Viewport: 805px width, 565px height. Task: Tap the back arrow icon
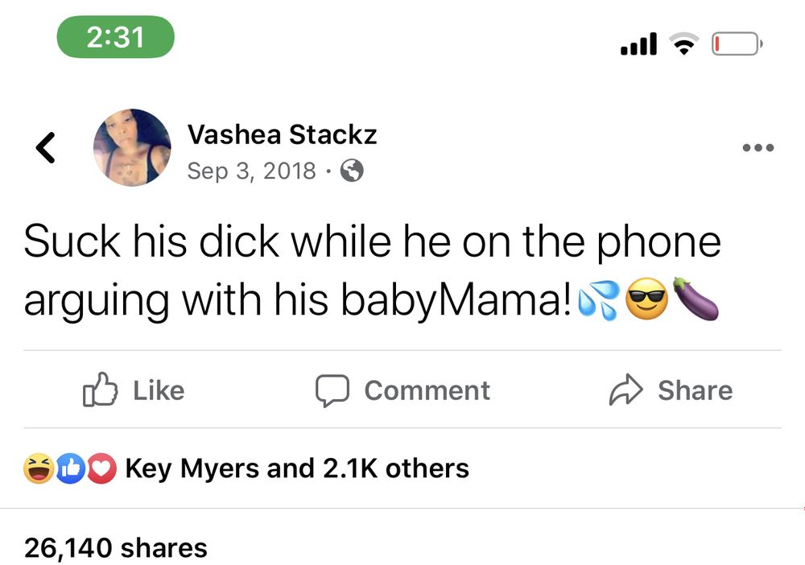click(45, 148)
